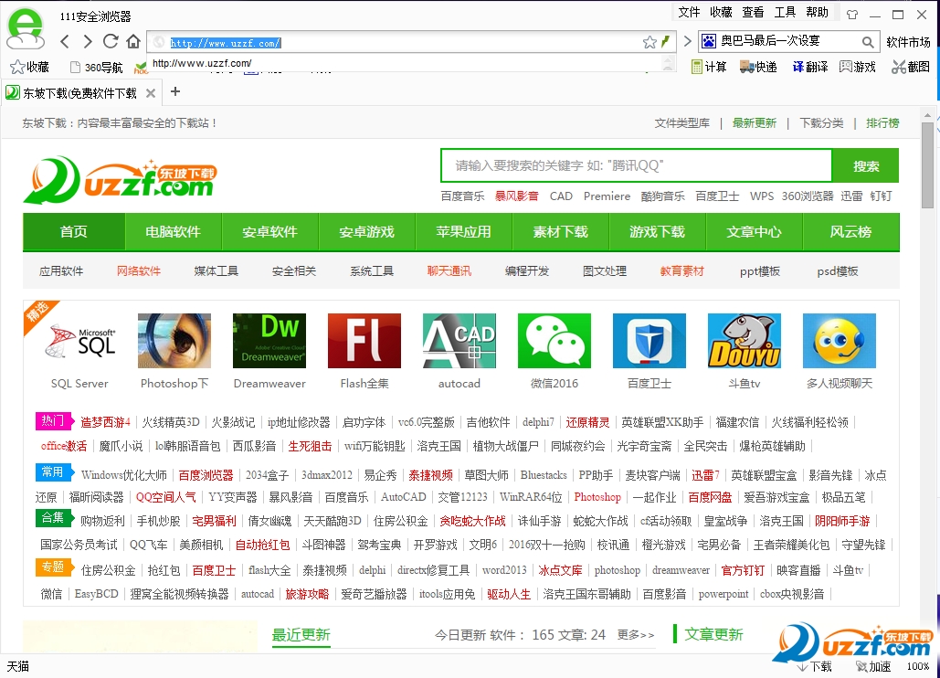Open the 查看 menu
The image size is (940, 678).
pos(753,12)
